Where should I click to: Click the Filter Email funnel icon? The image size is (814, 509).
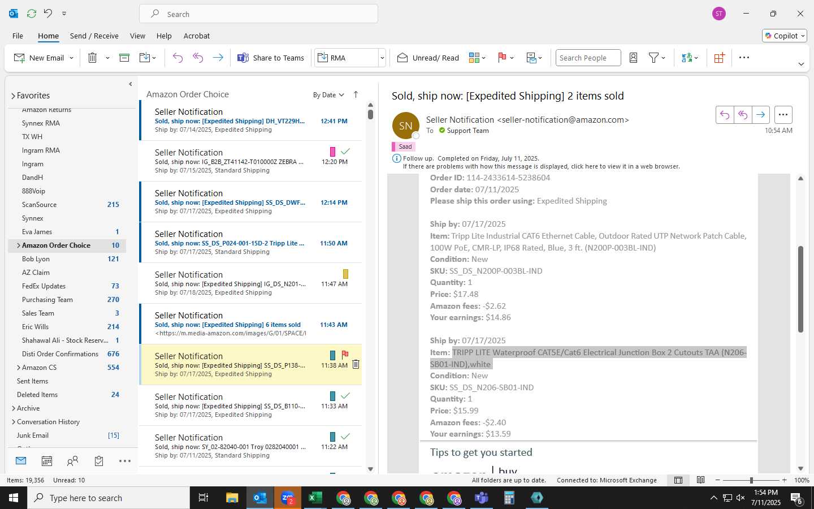(x=653, y=58)
